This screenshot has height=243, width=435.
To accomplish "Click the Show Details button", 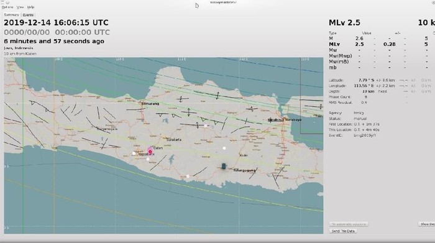I will tap(427, 224).
